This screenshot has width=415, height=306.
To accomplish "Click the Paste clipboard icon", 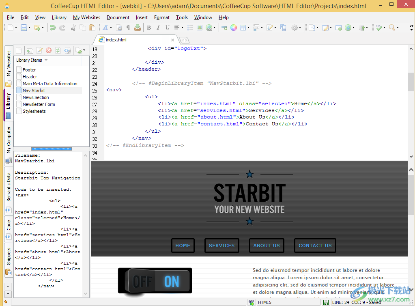I will coord(92,28).
